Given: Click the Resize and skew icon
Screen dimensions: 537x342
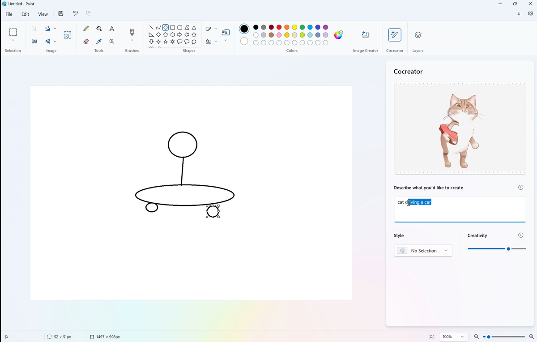Looking at the screenshot, I should pos(67,34).
